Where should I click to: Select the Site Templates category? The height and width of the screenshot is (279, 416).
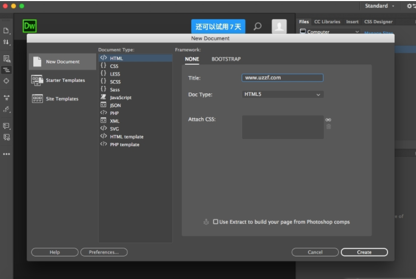62,99
